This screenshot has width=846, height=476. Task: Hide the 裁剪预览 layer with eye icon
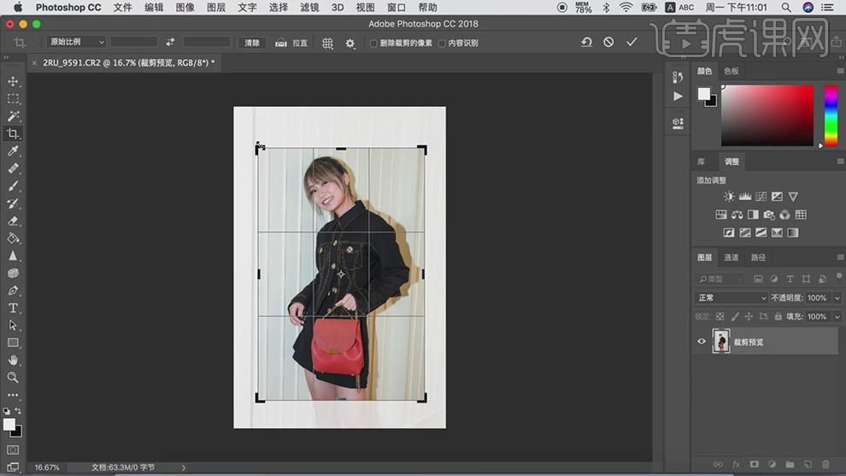[702, 342]
